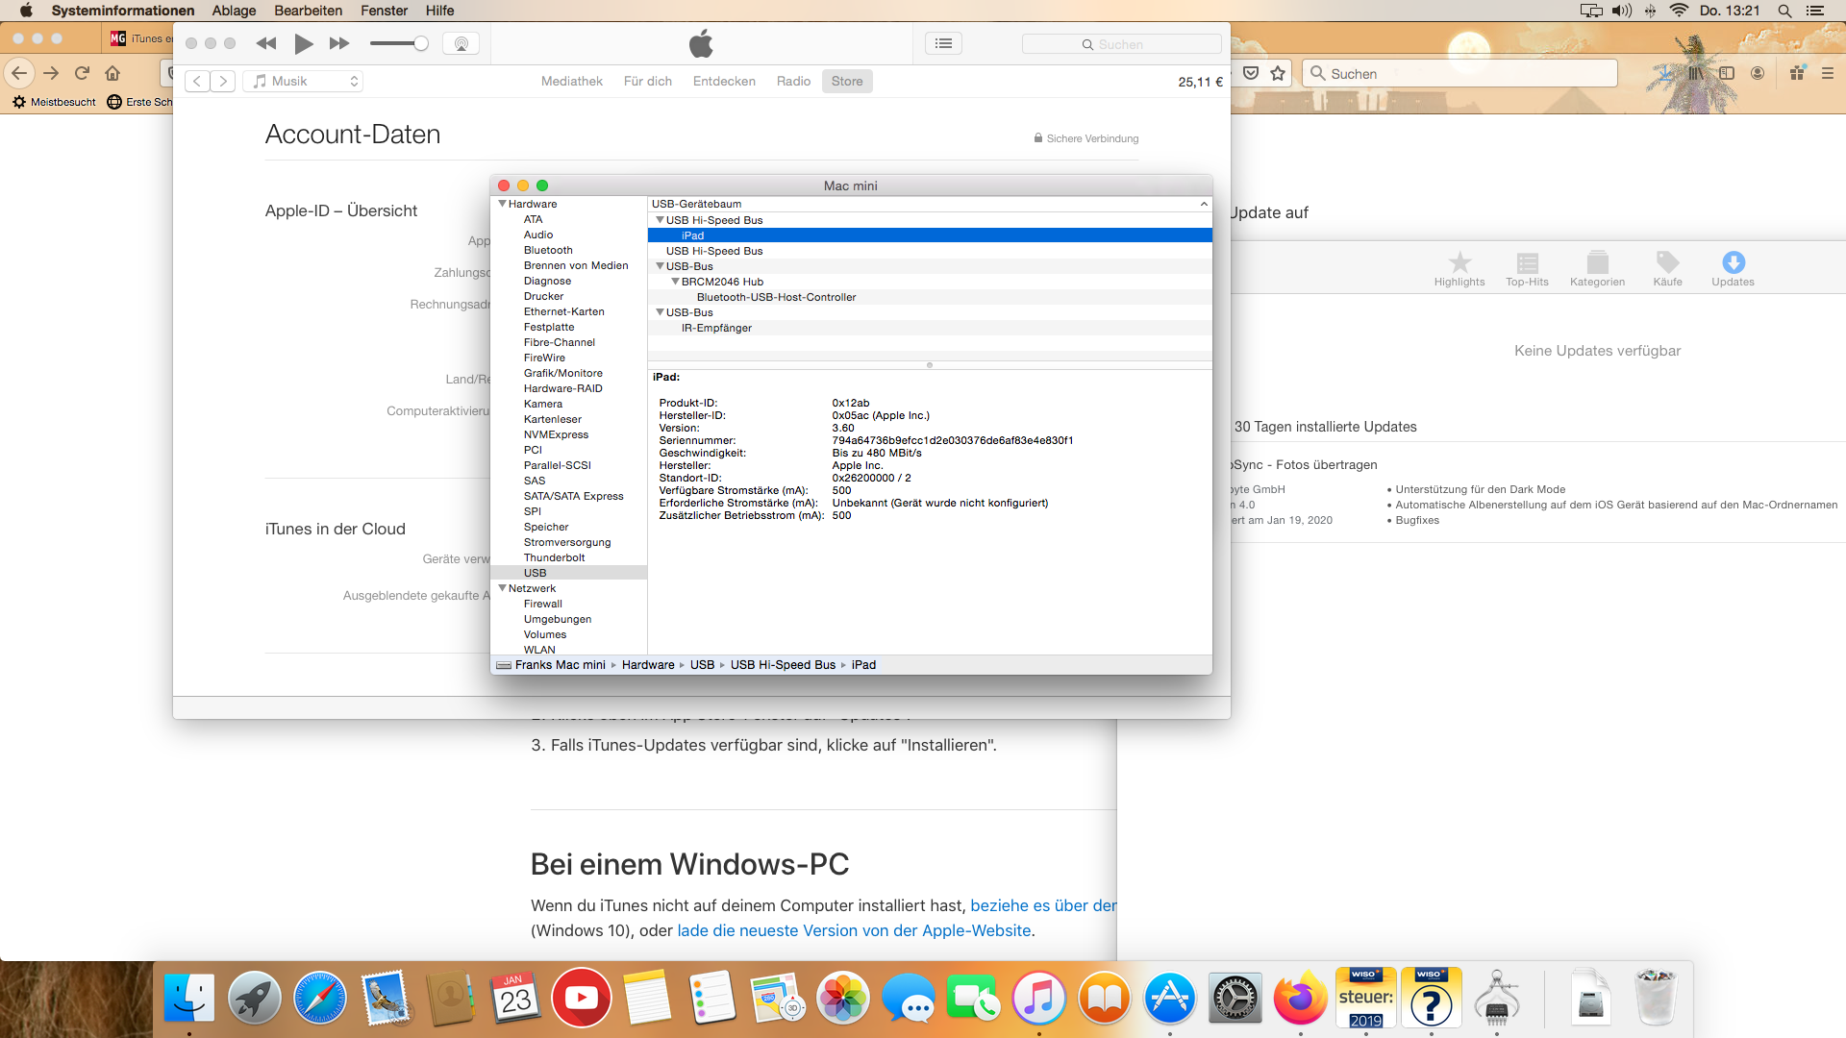Click the iTunes play button
This screenshot has width=1846, height=1038.
[x=304, y=43]
